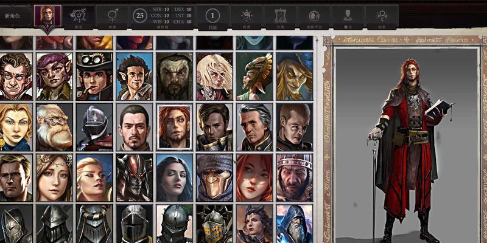Select visored knight helmet with red cloak
Viewport: 487px width, 243px height.
94,127
